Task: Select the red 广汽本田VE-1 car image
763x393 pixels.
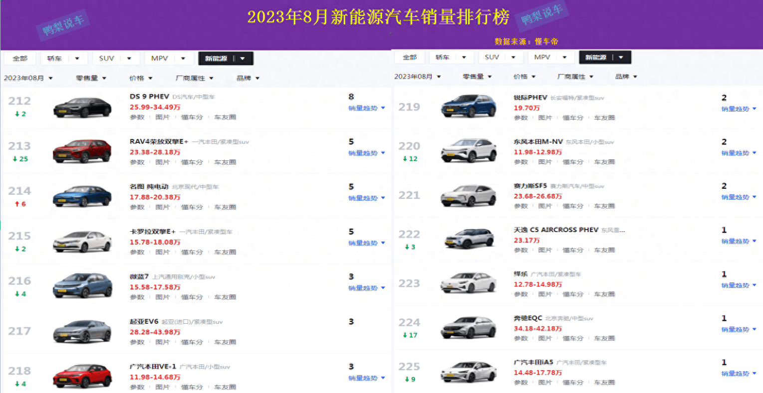Action: pyautogui.click(x=82, y=376)
